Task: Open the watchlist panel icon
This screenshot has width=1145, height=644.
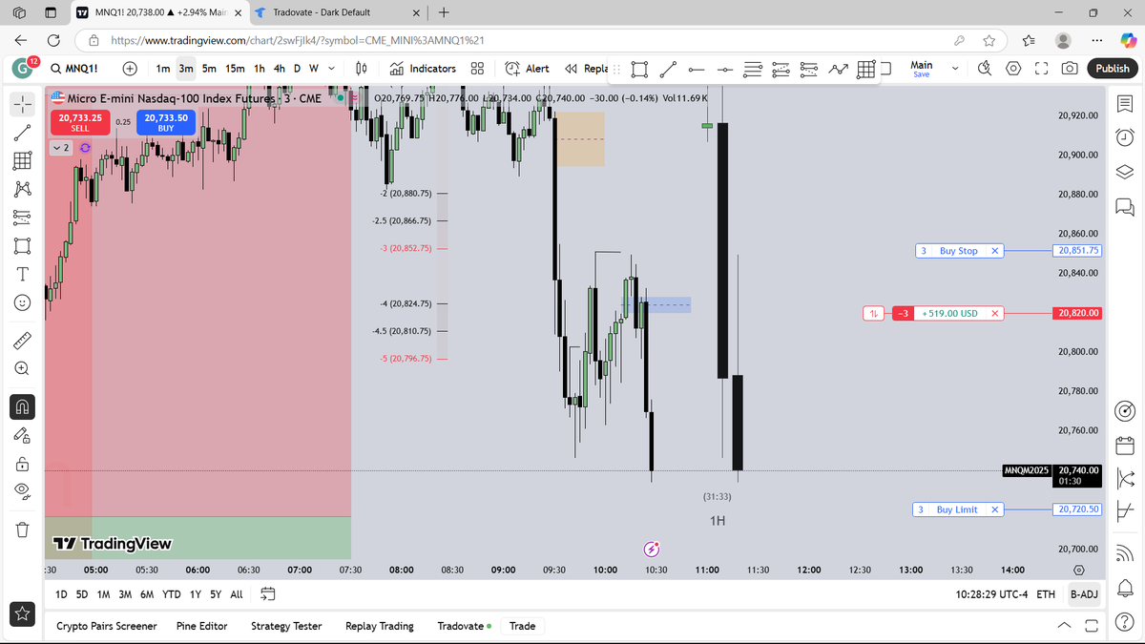Action: click(x=1124, y=104)
